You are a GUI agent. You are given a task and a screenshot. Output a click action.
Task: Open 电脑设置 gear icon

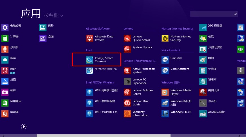tap(5, 28)
